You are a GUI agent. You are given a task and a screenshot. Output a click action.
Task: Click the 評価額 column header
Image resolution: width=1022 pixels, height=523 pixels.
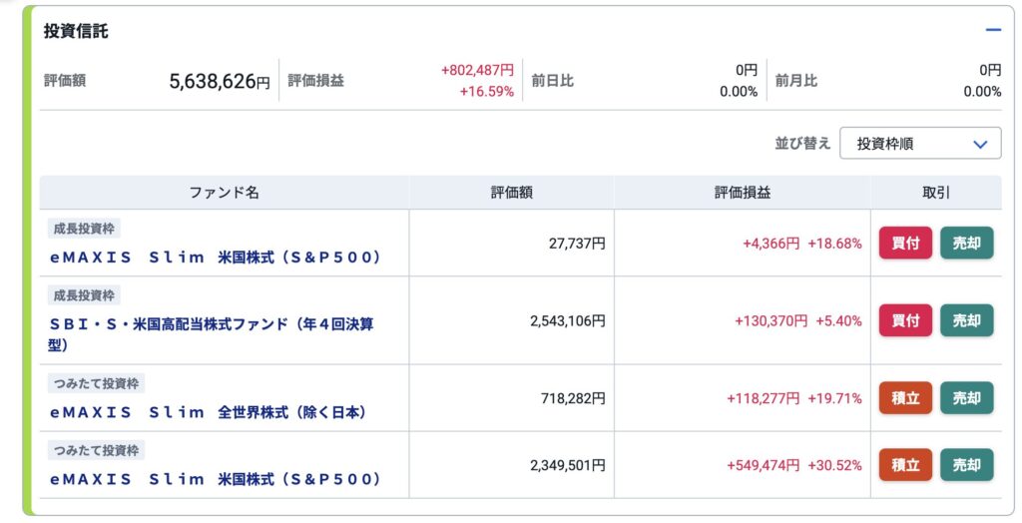click(x=511, y=193)
